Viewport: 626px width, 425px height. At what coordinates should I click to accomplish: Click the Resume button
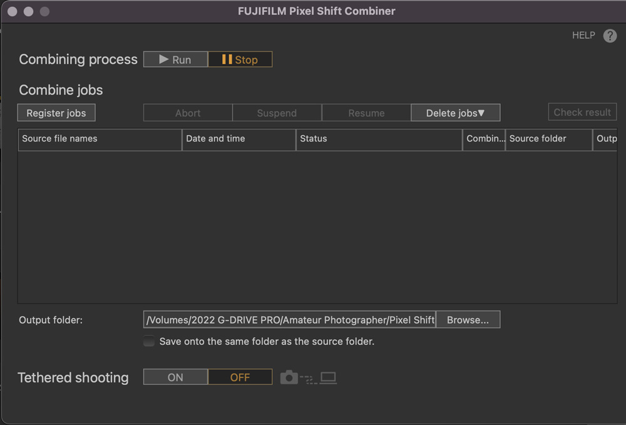click(366, 113)
